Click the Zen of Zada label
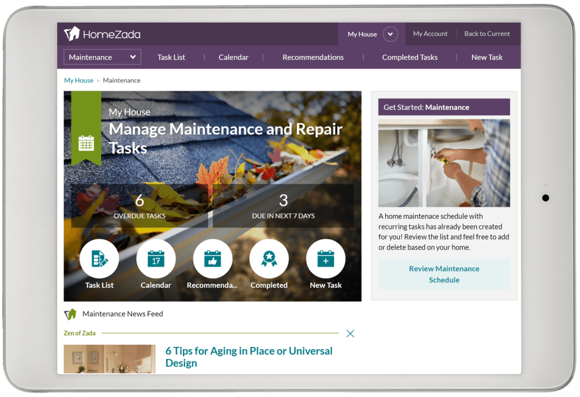Image resolution: width=580 pixels, height=397 pixels. (79, 333)
